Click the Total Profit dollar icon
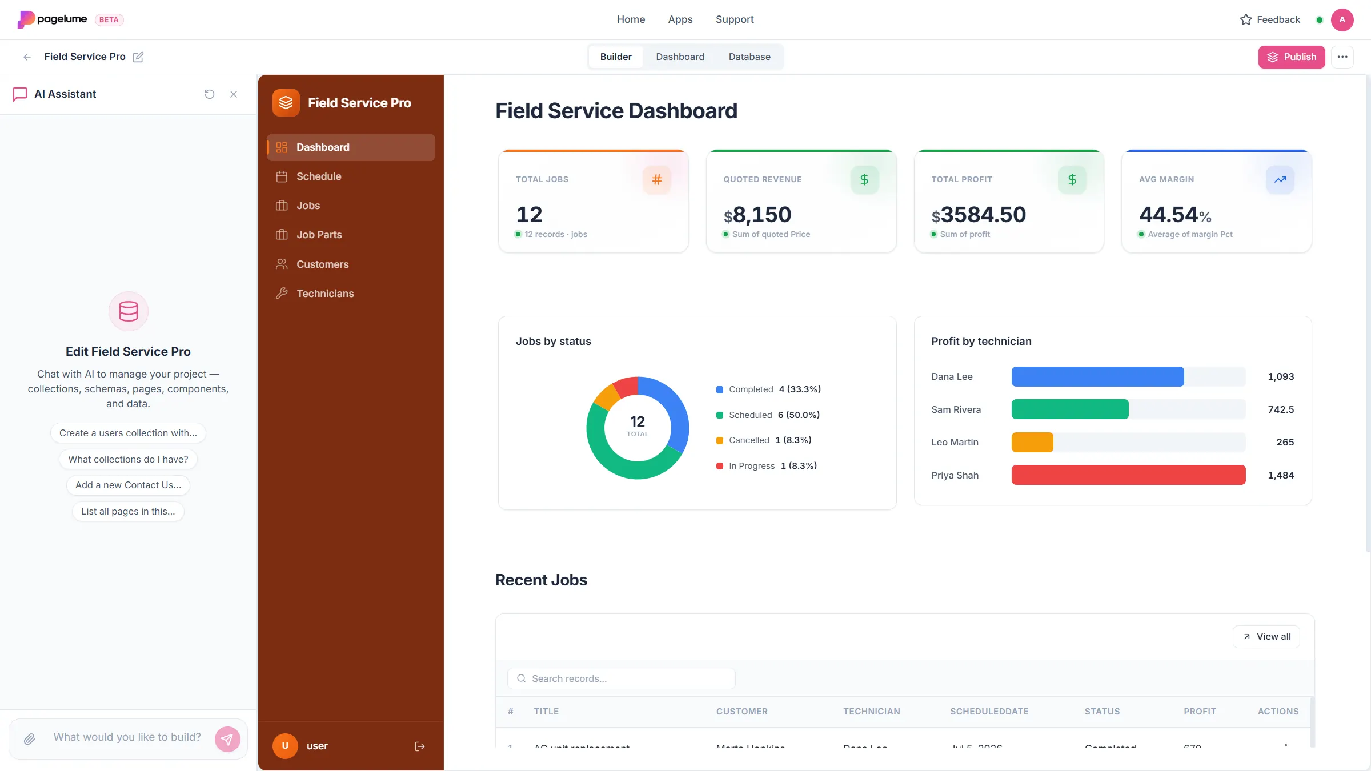Image resolution: width=1371 pixels, height=771 pixels. (x=1072, y=179)
